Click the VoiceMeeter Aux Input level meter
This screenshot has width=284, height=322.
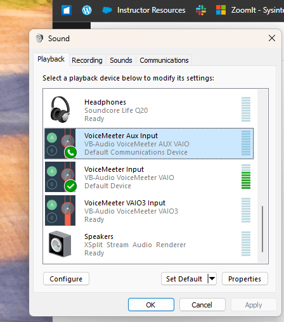click(246, 143)
